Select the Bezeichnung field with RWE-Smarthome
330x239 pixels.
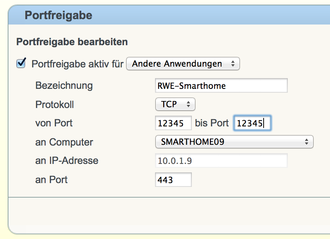click(x=221, y=85)
